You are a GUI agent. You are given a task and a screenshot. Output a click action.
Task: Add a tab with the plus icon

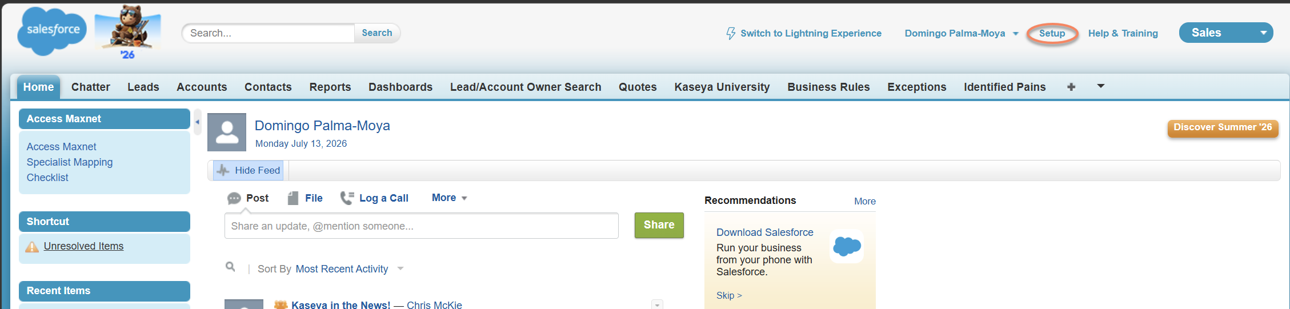click(x=1071, y=87)
